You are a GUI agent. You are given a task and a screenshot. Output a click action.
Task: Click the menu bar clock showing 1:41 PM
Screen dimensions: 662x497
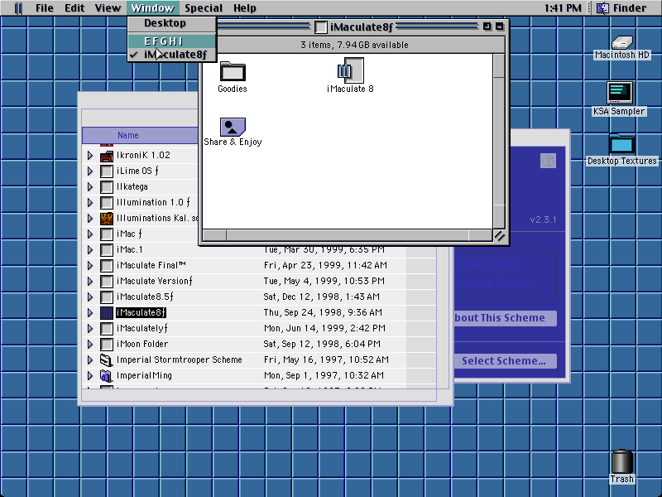[563, 8]
